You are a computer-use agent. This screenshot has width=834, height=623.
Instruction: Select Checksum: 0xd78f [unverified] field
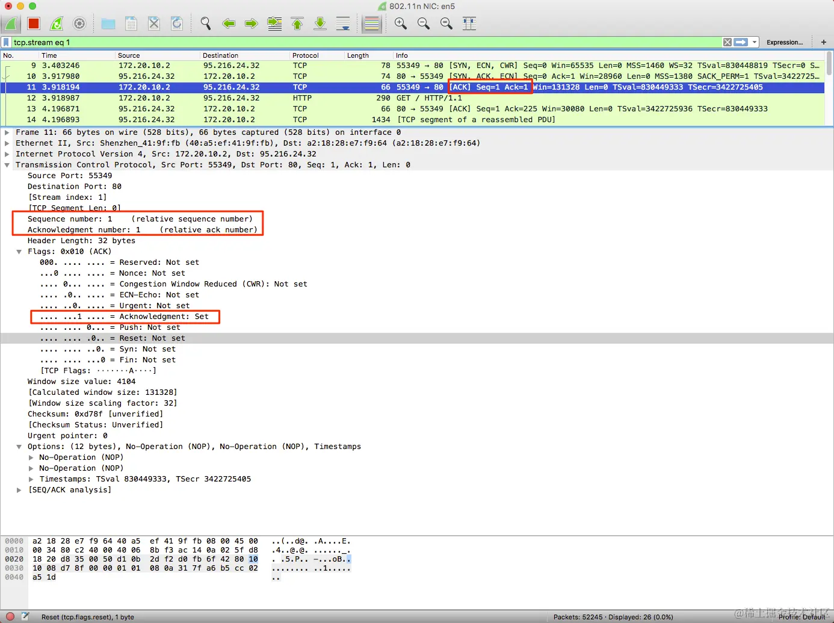tap(95, 414)
